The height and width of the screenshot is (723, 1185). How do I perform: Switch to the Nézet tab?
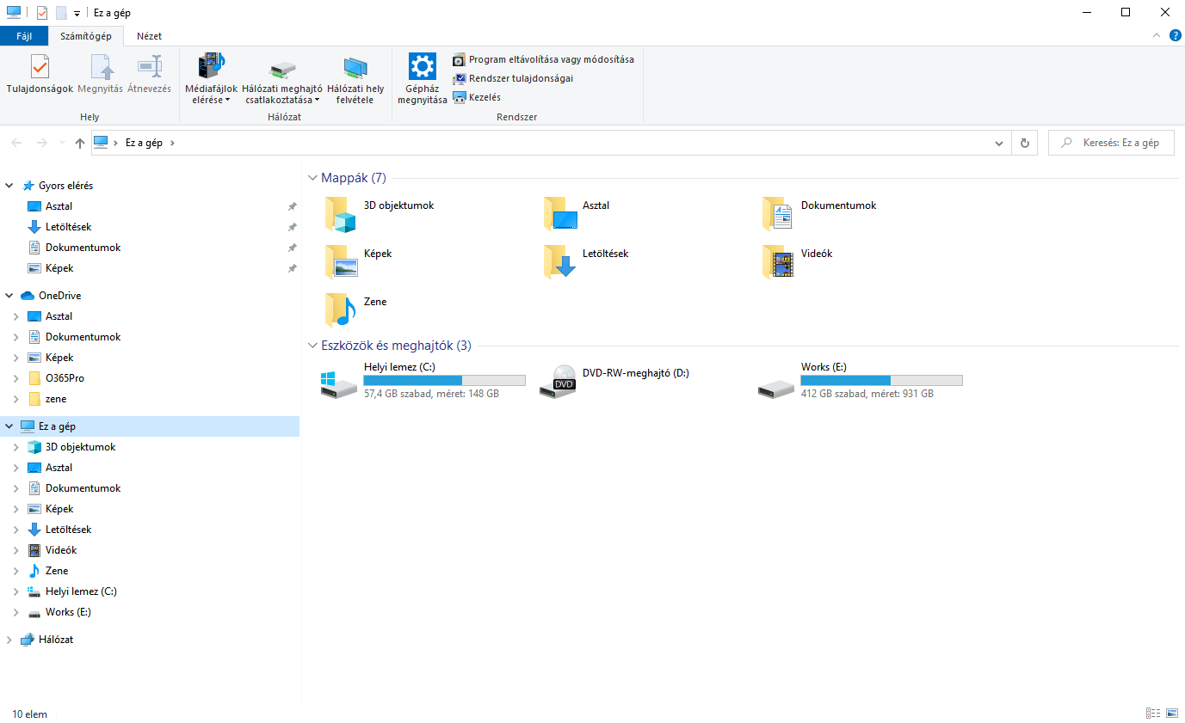coord(149,36)
